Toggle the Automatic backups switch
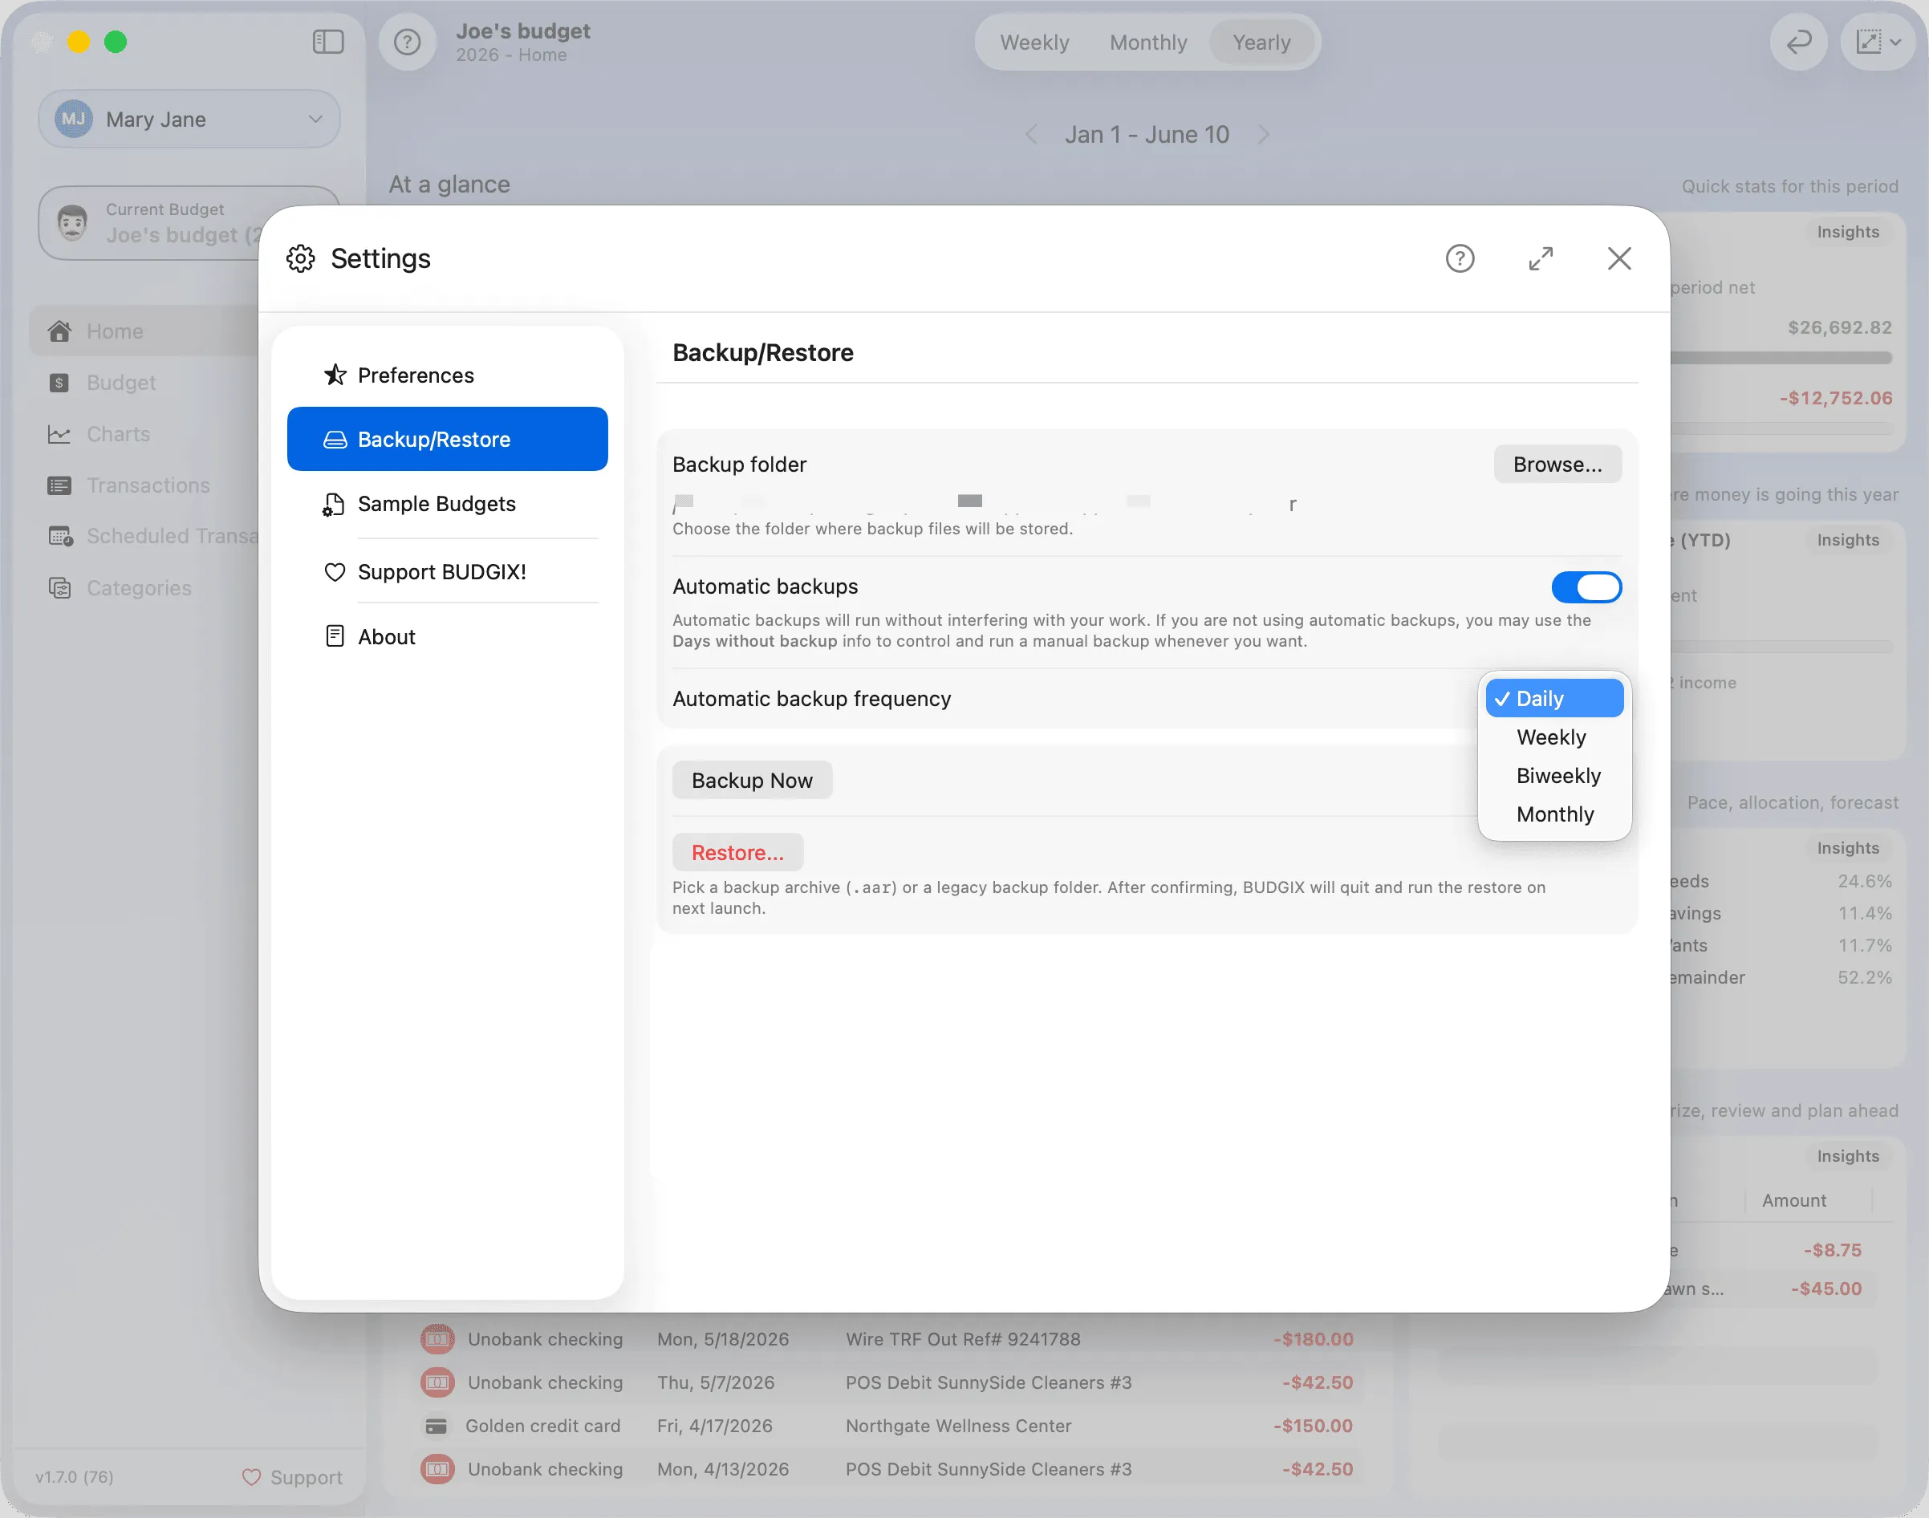Screen dimensions: 1929x1518 pyautogui.click(x=1586, y=586)
